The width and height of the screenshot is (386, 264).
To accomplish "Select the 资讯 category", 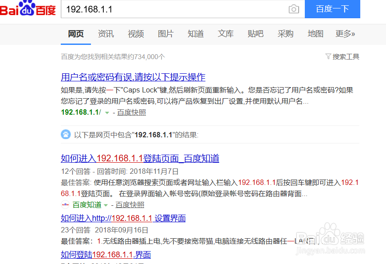I will coord(106,34).
